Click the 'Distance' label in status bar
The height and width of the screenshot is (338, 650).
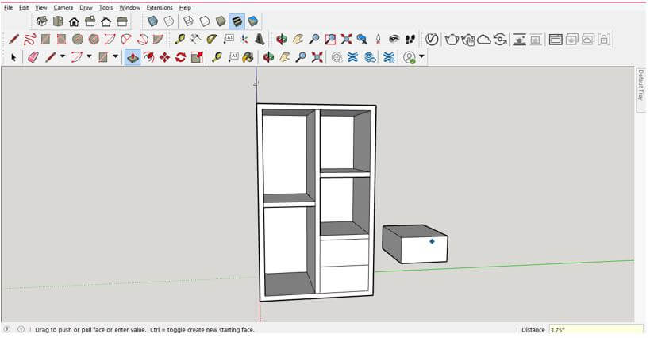point(533,330)
